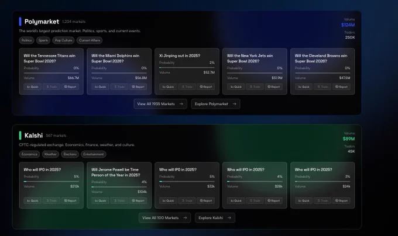Click the New York Jets Super Bowl title
This screenshot has height=236, width=398.
point(250,58)
